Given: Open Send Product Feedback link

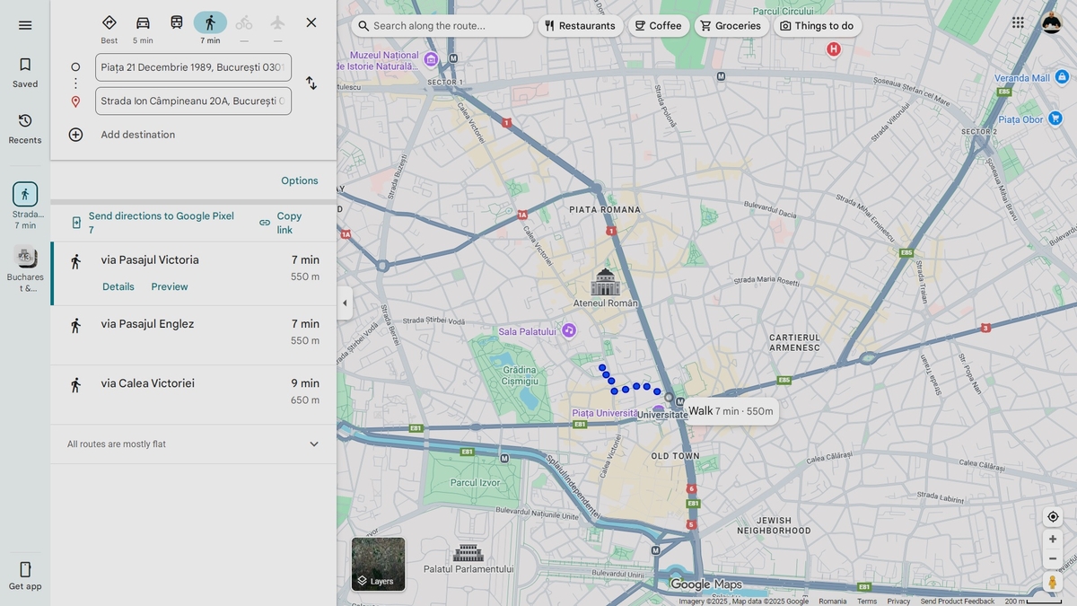Looking at the screenshot, I should (957, 602).
